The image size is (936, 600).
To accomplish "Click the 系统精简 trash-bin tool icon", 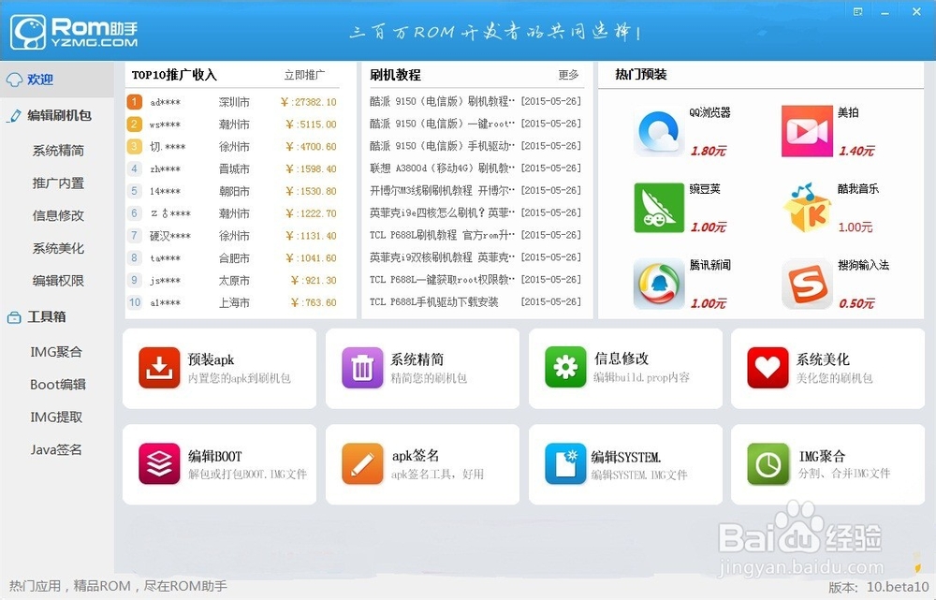I will pyautogui.click(x=362, y=367).
